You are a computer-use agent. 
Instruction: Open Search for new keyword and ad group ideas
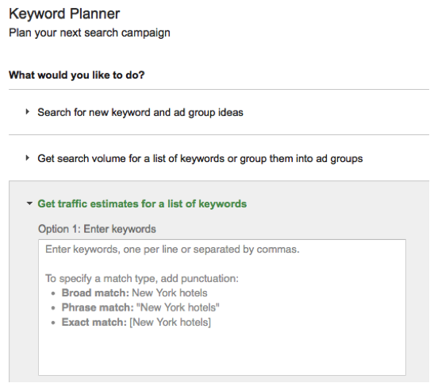140,112
